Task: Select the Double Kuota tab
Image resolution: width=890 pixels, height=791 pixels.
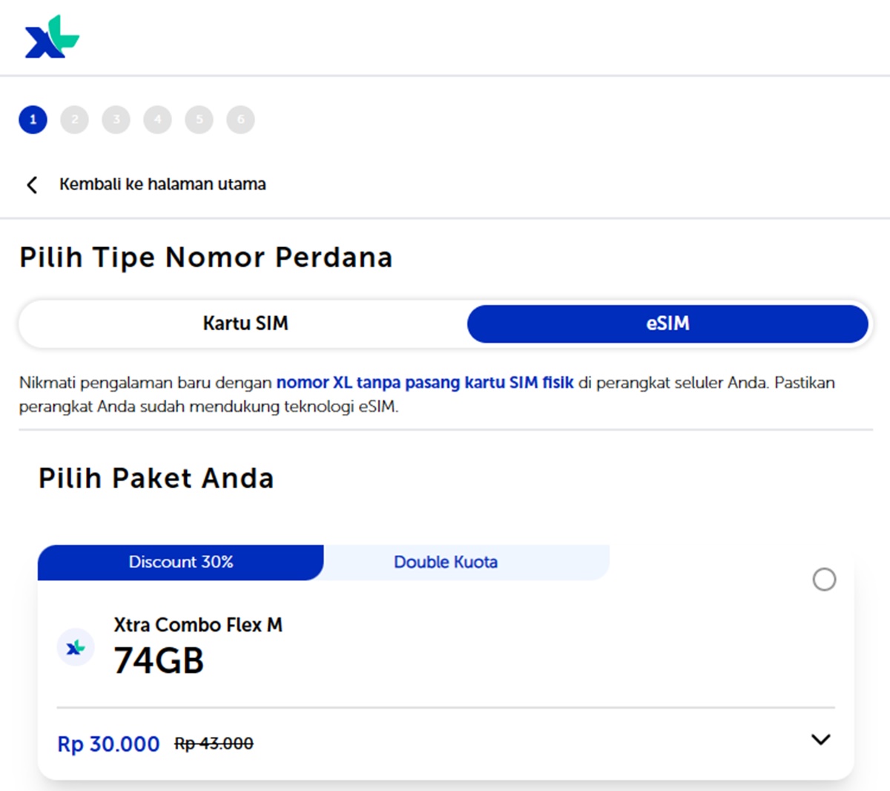Action: point(445,562)
